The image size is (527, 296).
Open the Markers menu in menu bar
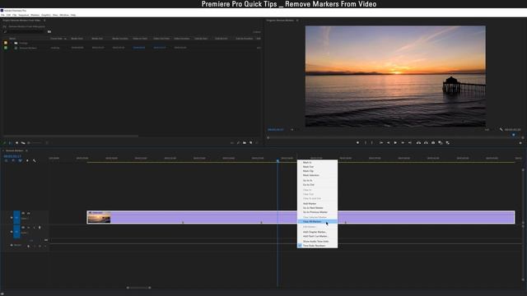[35, 15]
